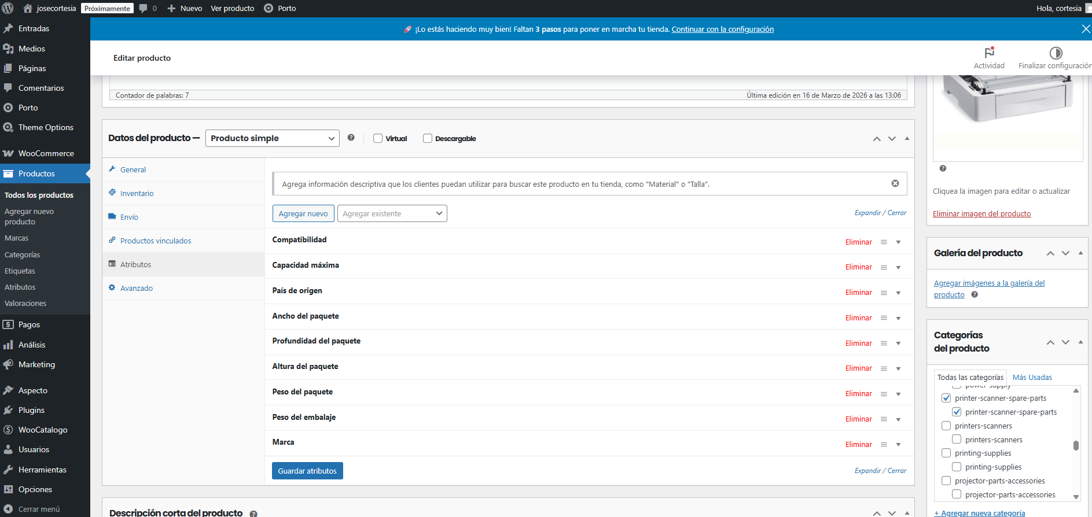Dismiss the attributes info notice

(895, 183)
